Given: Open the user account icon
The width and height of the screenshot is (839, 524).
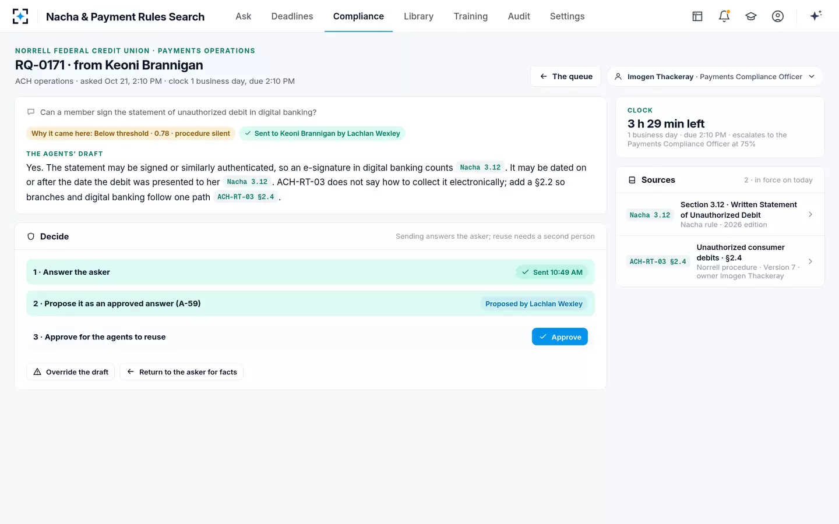Looking at the screenshot, I should tap(778, 16).
